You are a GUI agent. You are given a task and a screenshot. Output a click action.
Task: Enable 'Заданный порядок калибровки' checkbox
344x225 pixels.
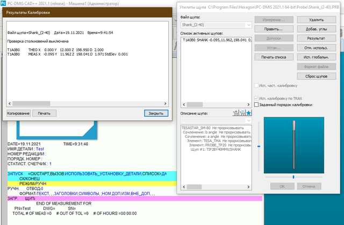tap(256, 104)
